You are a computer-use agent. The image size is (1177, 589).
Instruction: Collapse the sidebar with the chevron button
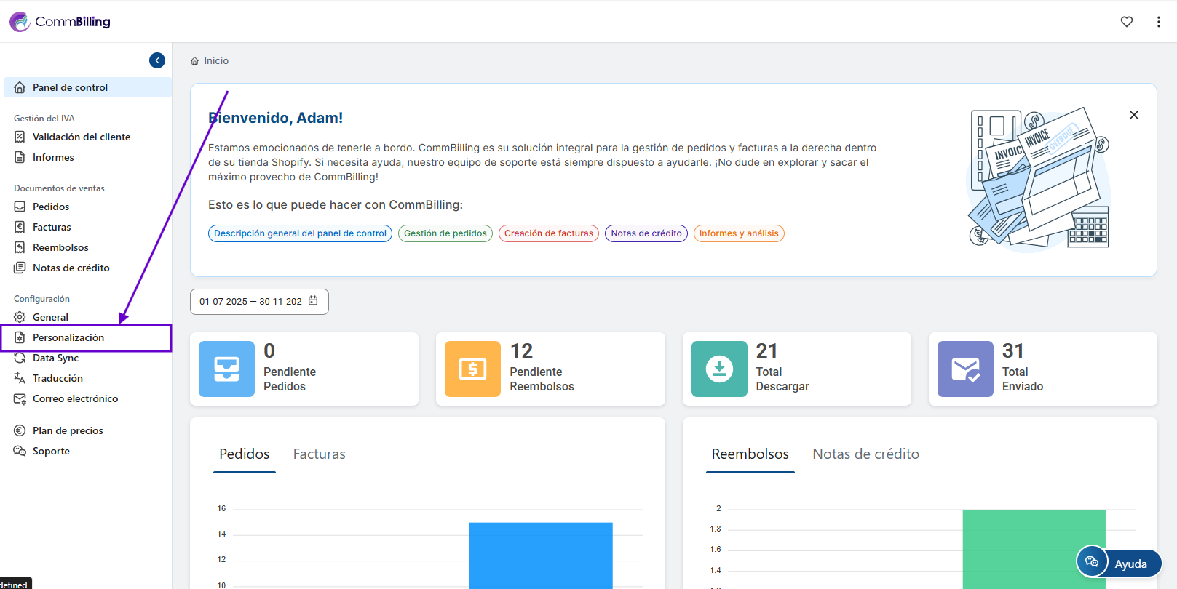pos(157,60)
